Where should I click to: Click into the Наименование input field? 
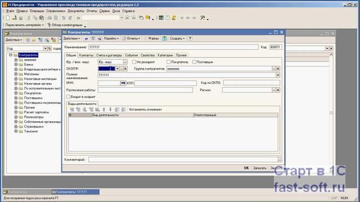173,47
